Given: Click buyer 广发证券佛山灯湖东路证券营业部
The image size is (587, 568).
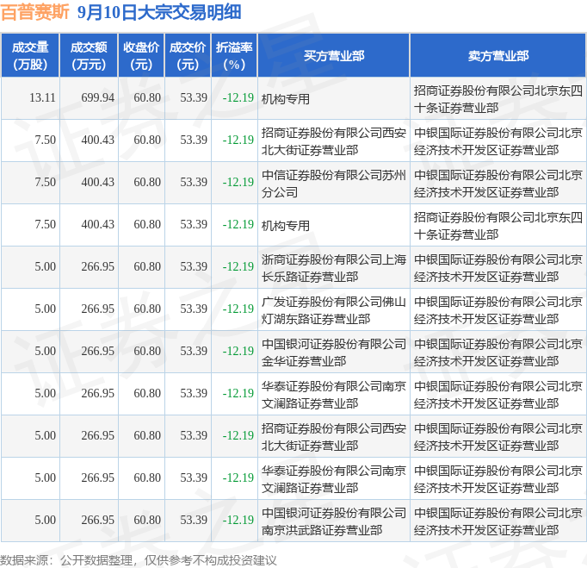Looking at the screenshot, I should tap(334, 310).
